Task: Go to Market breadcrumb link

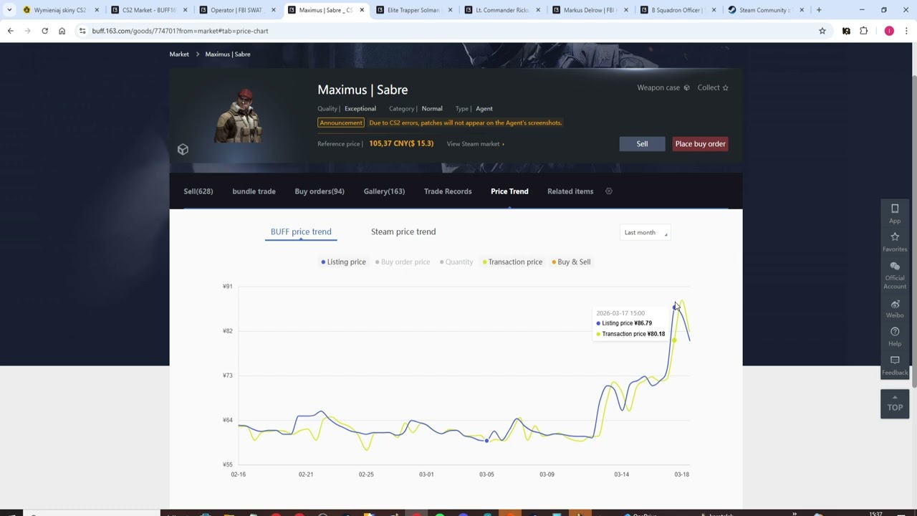Action: point(179,54)
